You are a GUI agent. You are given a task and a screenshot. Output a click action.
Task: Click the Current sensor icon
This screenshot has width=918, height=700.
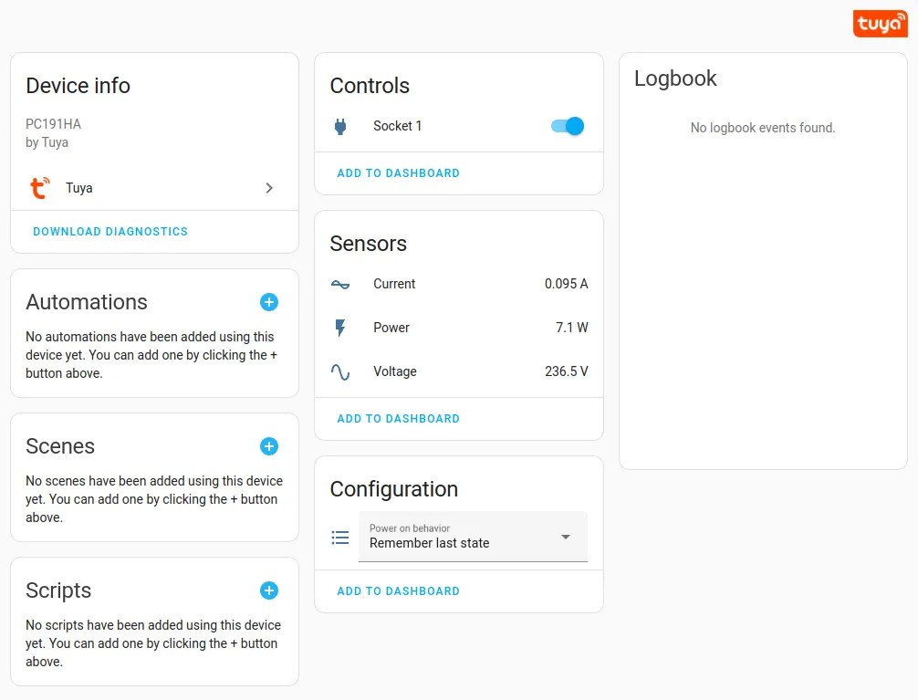tap(339, 284)
